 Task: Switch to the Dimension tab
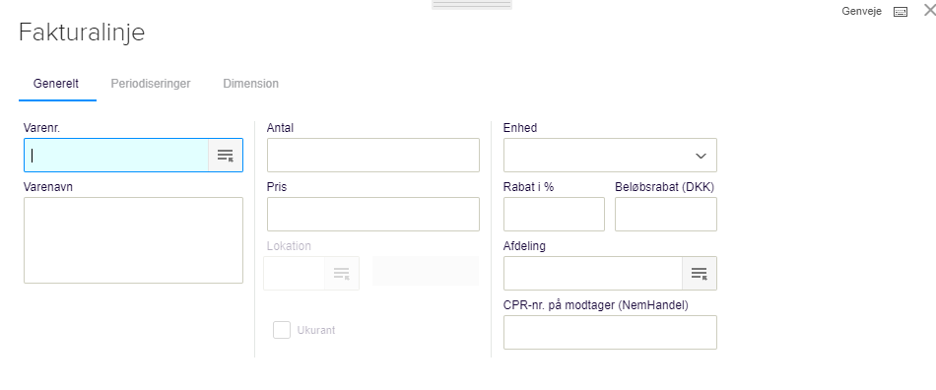click(250, 84)
